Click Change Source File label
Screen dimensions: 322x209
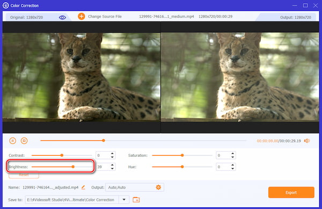[x=105, y=17]
